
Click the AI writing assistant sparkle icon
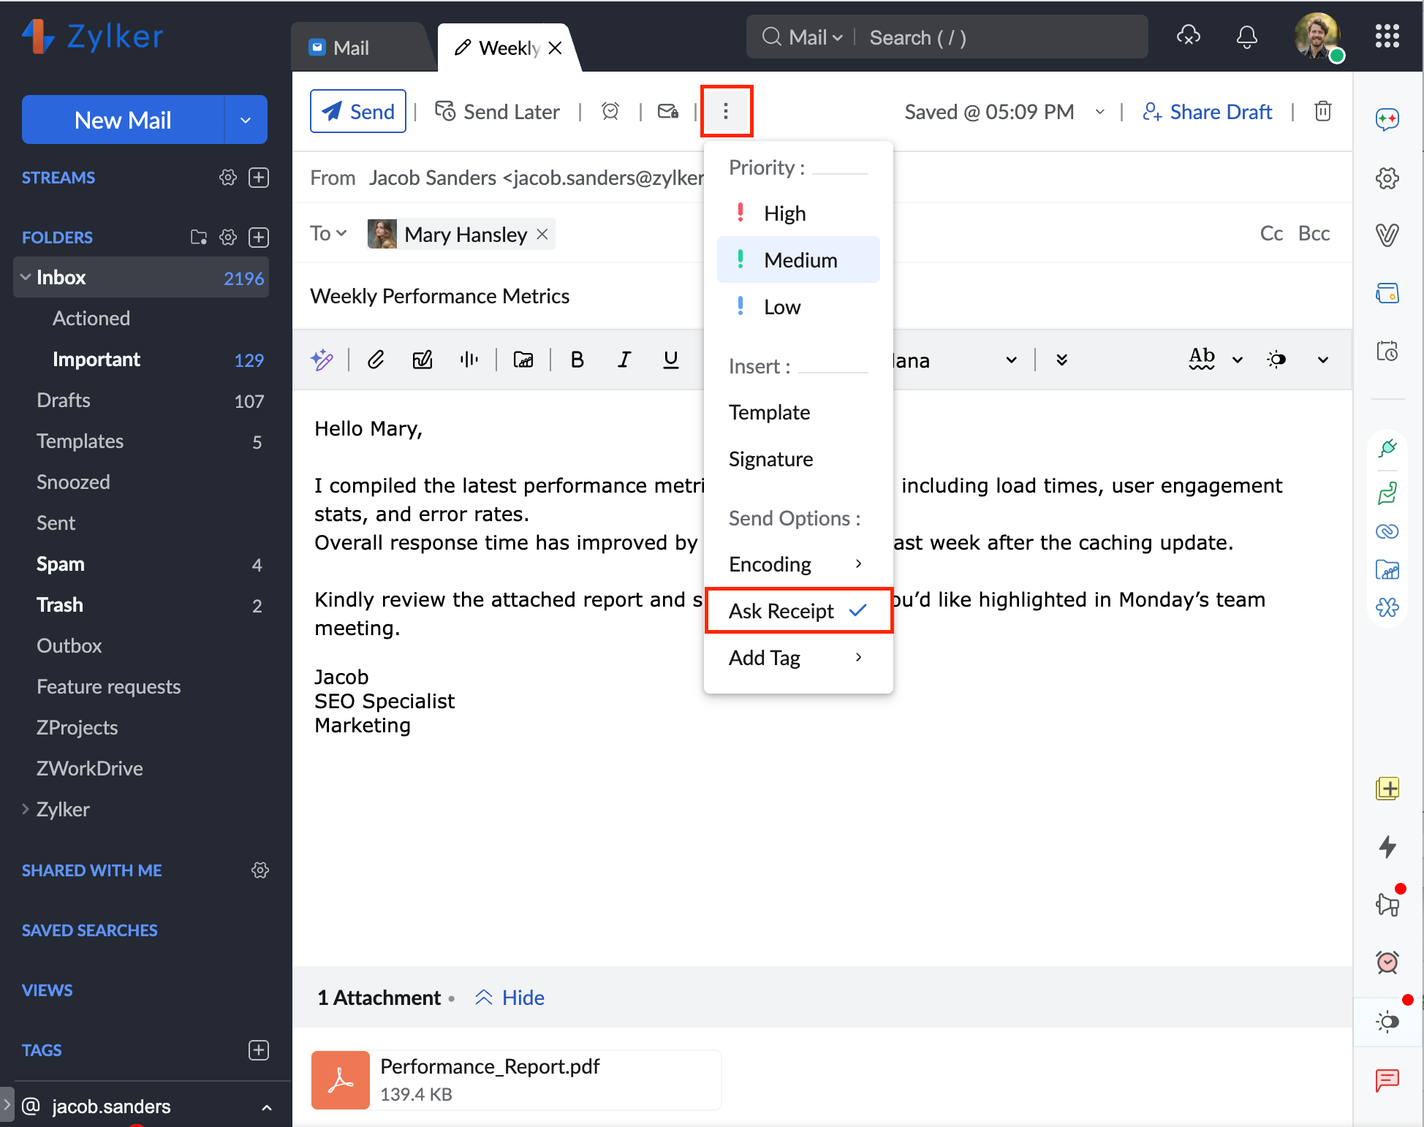[322, 360]
